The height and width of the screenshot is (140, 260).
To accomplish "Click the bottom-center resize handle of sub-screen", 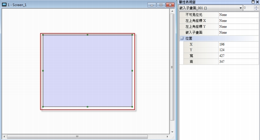I will tap(87, 107).
